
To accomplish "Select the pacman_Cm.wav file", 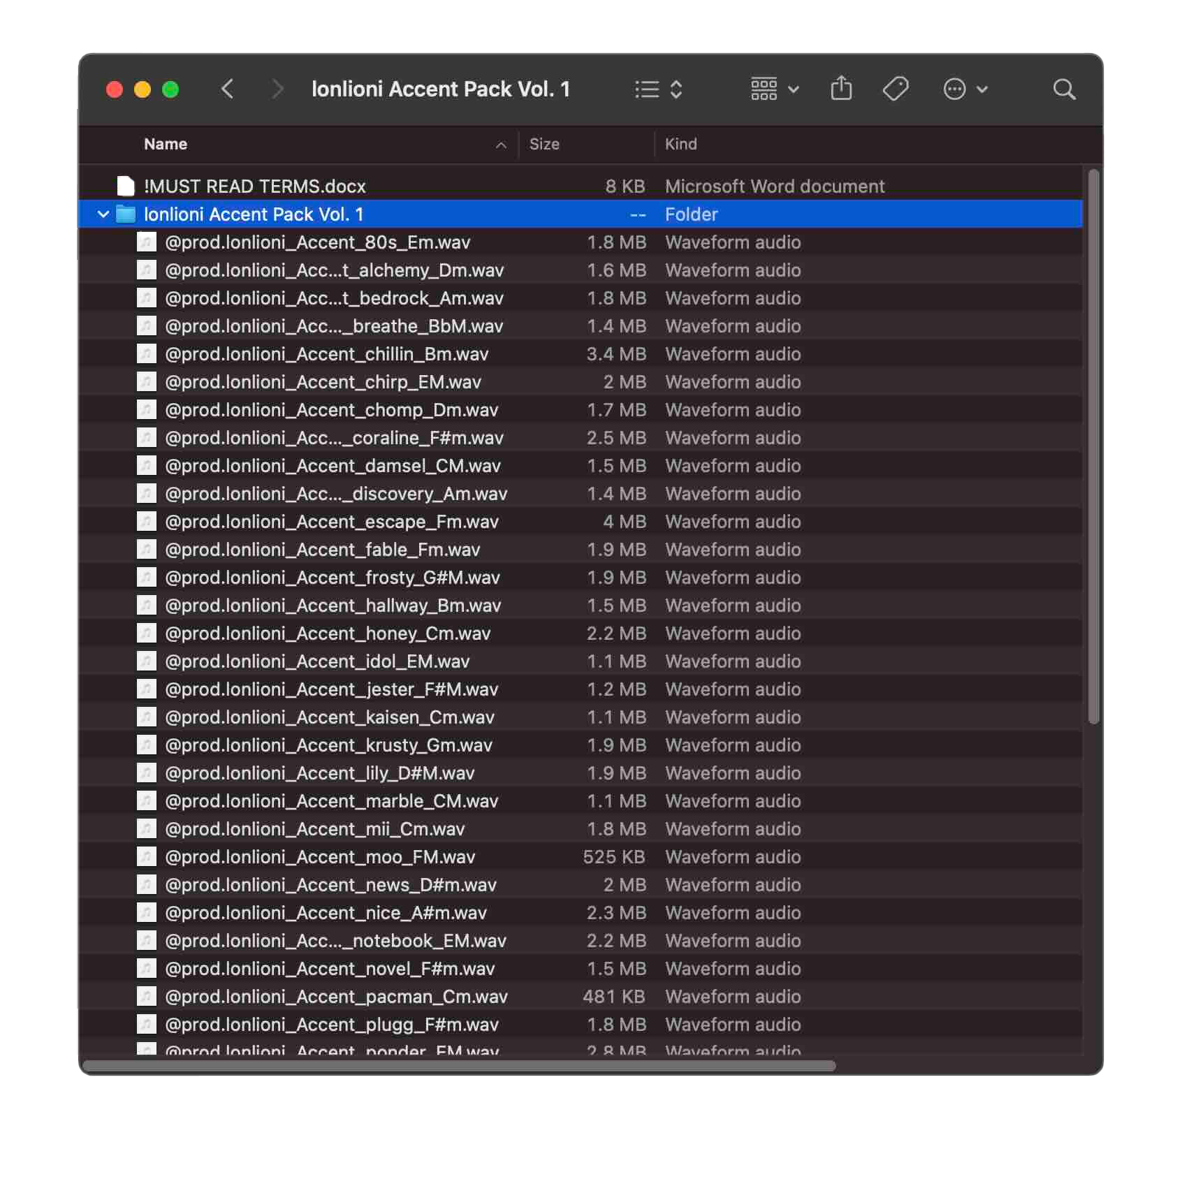I will (x=336, y=997).
